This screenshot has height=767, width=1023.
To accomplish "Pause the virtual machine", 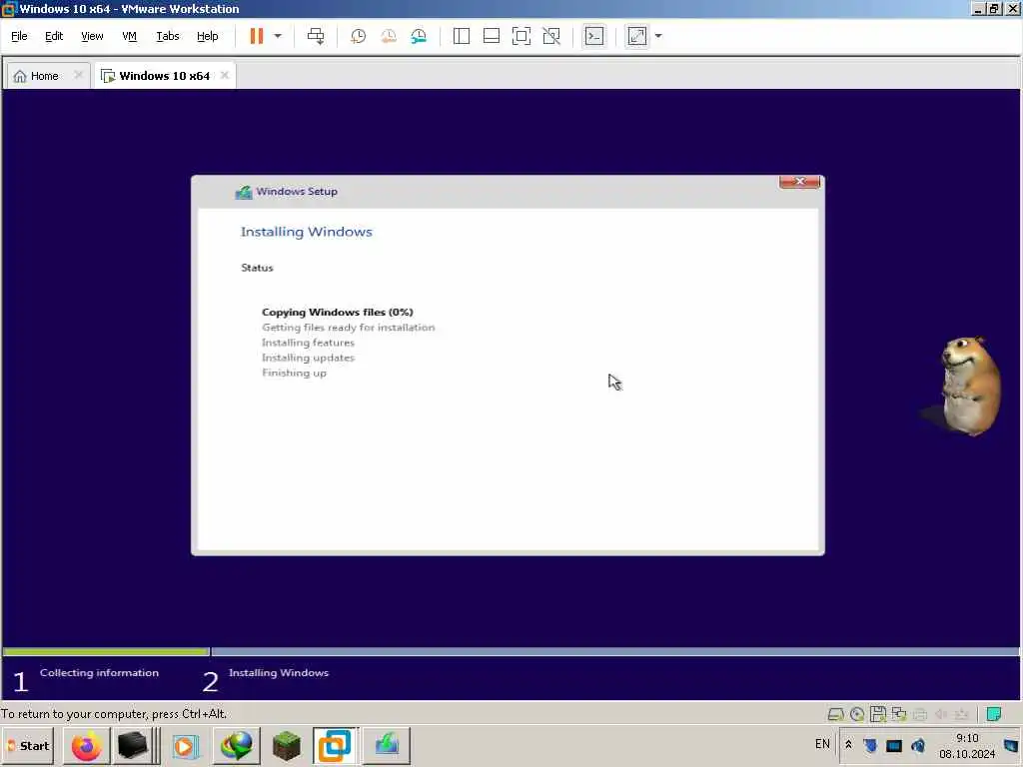I will 257,36.
